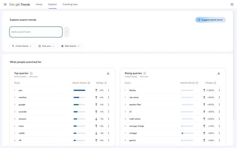Viewport: 237px width, 148px height.
Task: Open the hamburger main menu
Action: coord(5,4)
